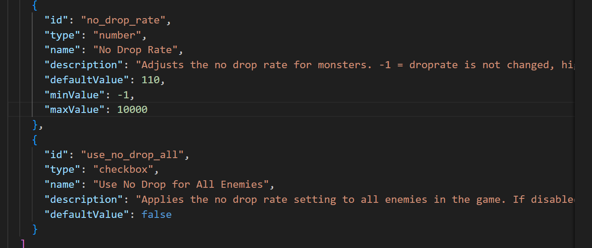Click the defaultValue number 110

pyautogui.click(x=150, y=80)
